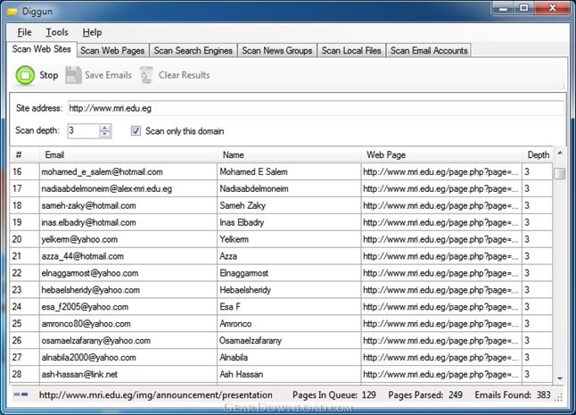
Task: Open the File menu
Action: point(24,32)
